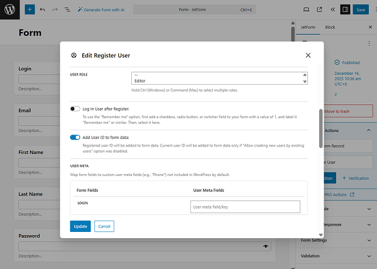Disable Add User ID to form data toggle

pyautogui.click(x=75, y=137)
